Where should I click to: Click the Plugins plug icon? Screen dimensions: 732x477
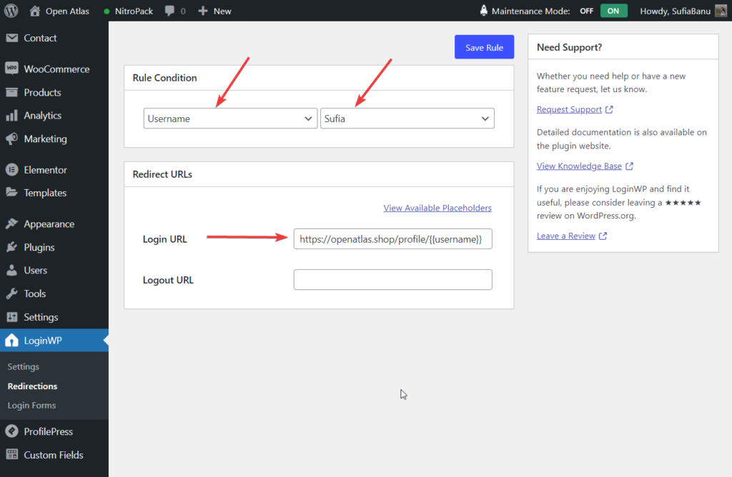click(x=11, y=246)
